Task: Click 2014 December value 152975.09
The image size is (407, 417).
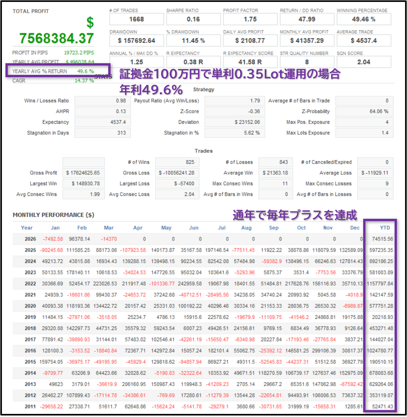Action: click(x=351, y=373)
